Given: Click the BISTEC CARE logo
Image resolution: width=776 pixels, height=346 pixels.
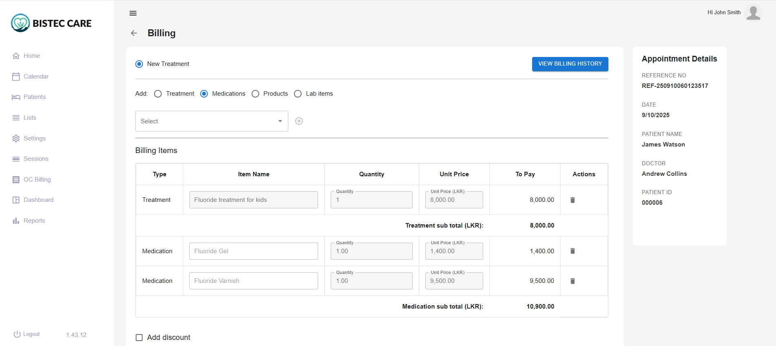Looking at the screenshot, I should pos(51,23).
